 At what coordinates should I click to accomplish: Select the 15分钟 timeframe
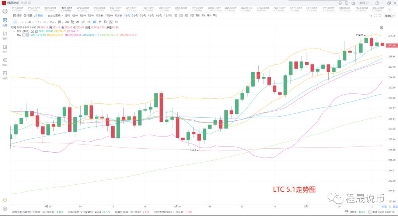tap(109, 15)
